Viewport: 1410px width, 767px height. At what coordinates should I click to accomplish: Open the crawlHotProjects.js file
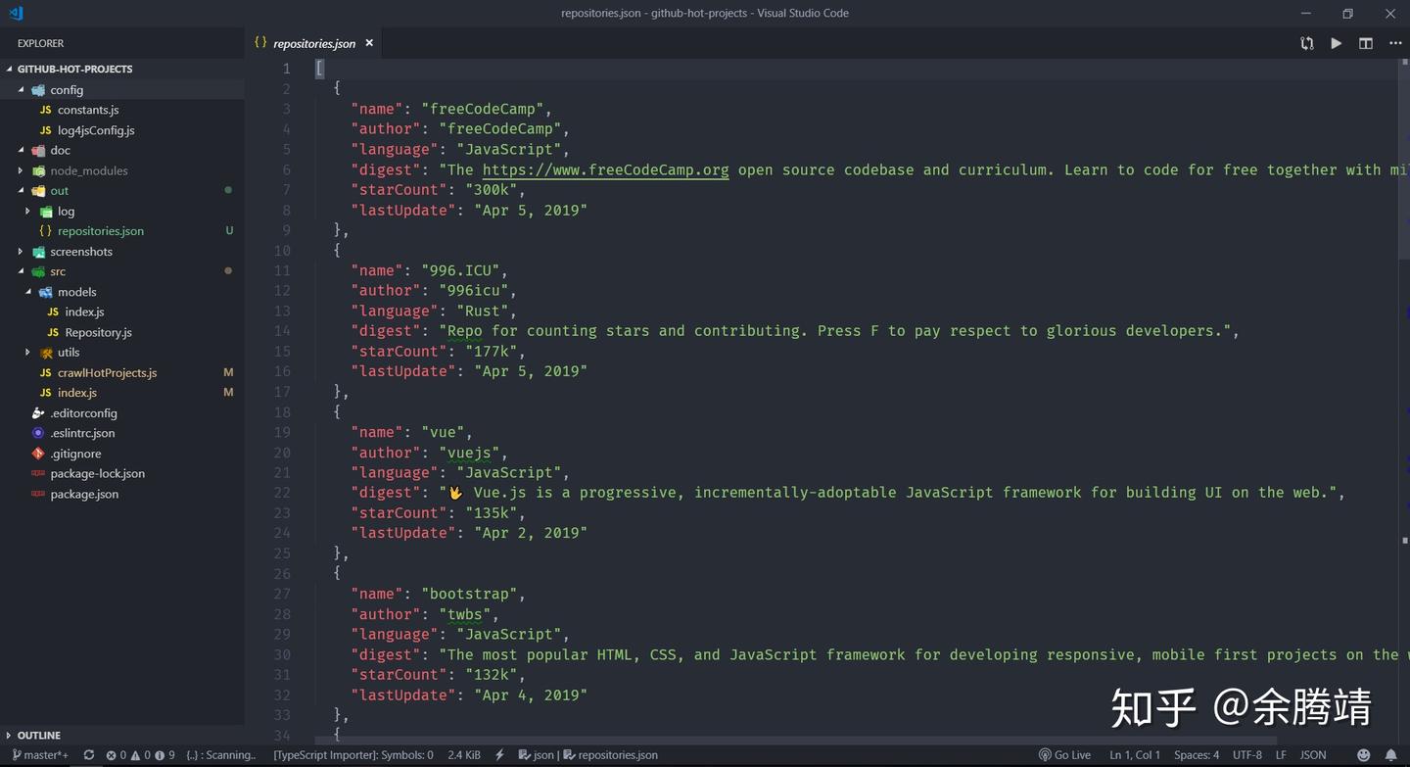coord(107,372)
